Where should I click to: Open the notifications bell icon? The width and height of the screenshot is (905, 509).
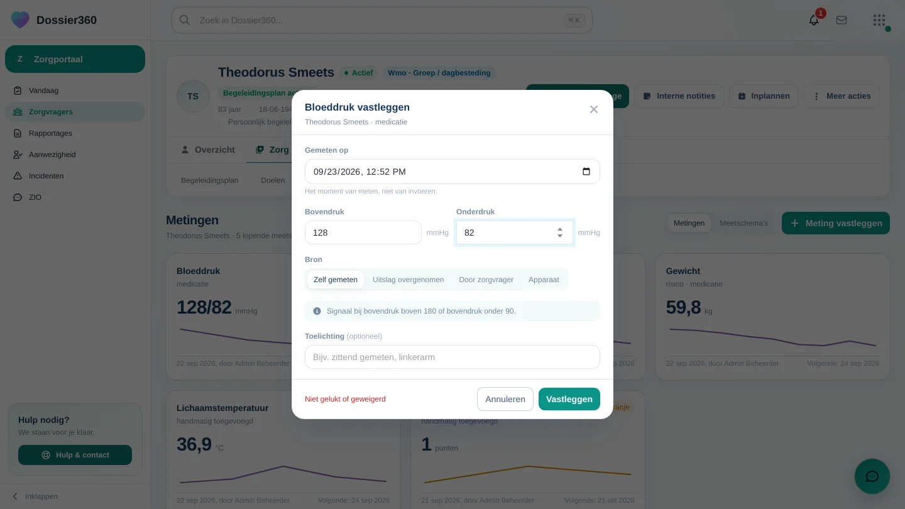click(814, 20)
